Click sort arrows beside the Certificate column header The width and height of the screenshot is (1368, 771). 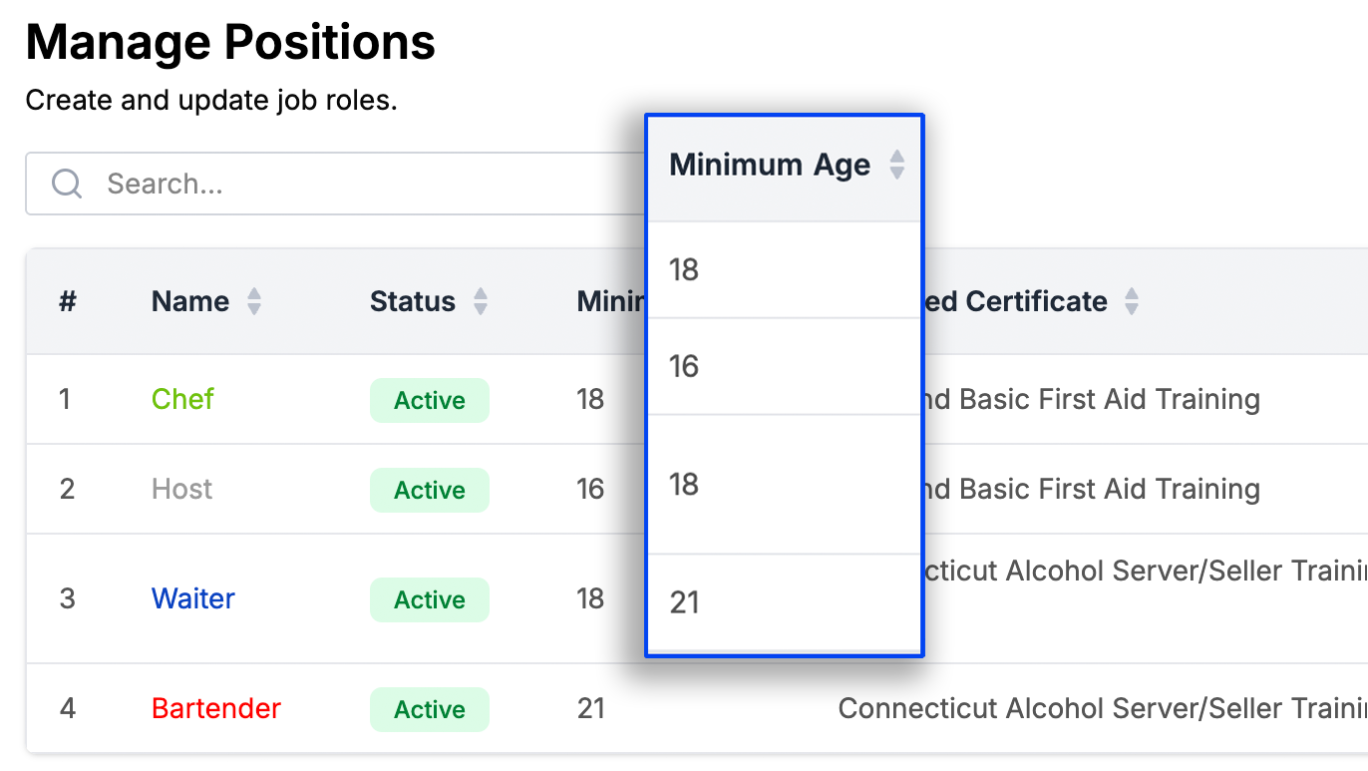click(1131, 301)
